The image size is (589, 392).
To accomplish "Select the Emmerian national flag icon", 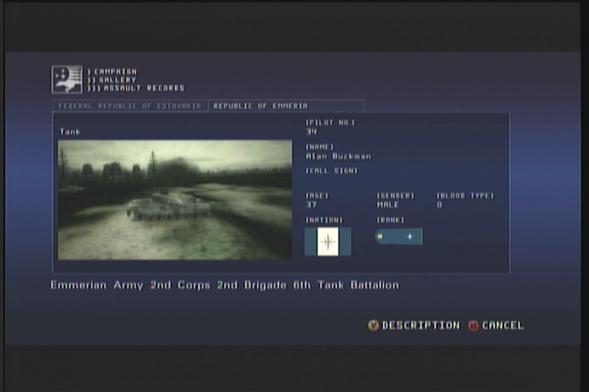I will coord(328,242).
